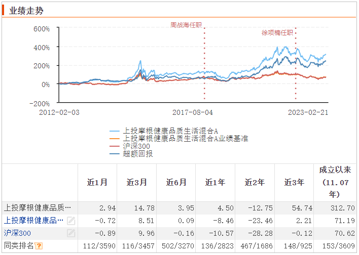Click the fund's 近2年 value -12.75
The height and width of the screenshot is (255, 359).
coord(261,208)
